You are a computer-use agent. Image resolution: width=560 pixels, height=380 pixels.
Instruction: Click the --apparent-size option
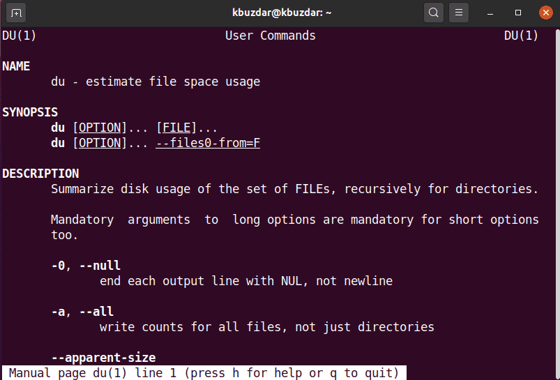coord(103,358)
